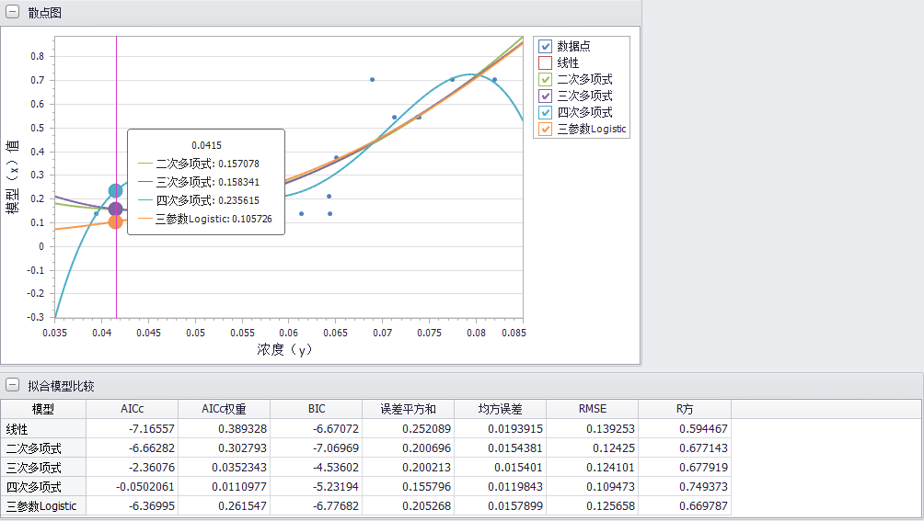The image size is (924, 521).
Task: Select the 三参数Logistic model row
Action: 43,506
